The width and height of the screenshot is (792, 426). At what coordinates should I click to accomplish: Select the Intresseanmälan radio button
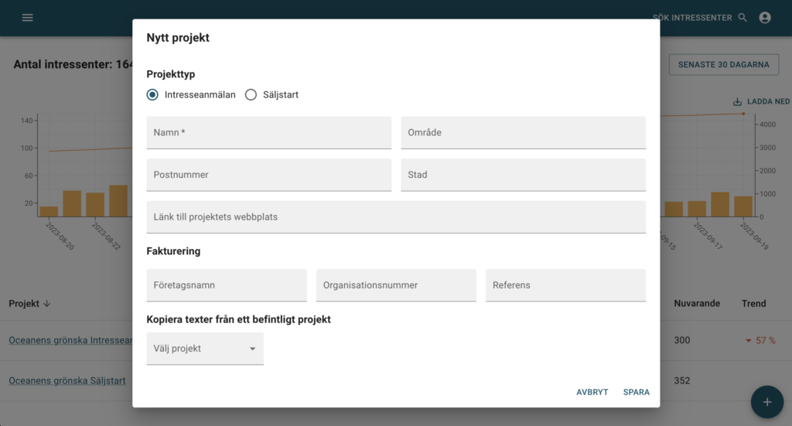coord(153,95)
